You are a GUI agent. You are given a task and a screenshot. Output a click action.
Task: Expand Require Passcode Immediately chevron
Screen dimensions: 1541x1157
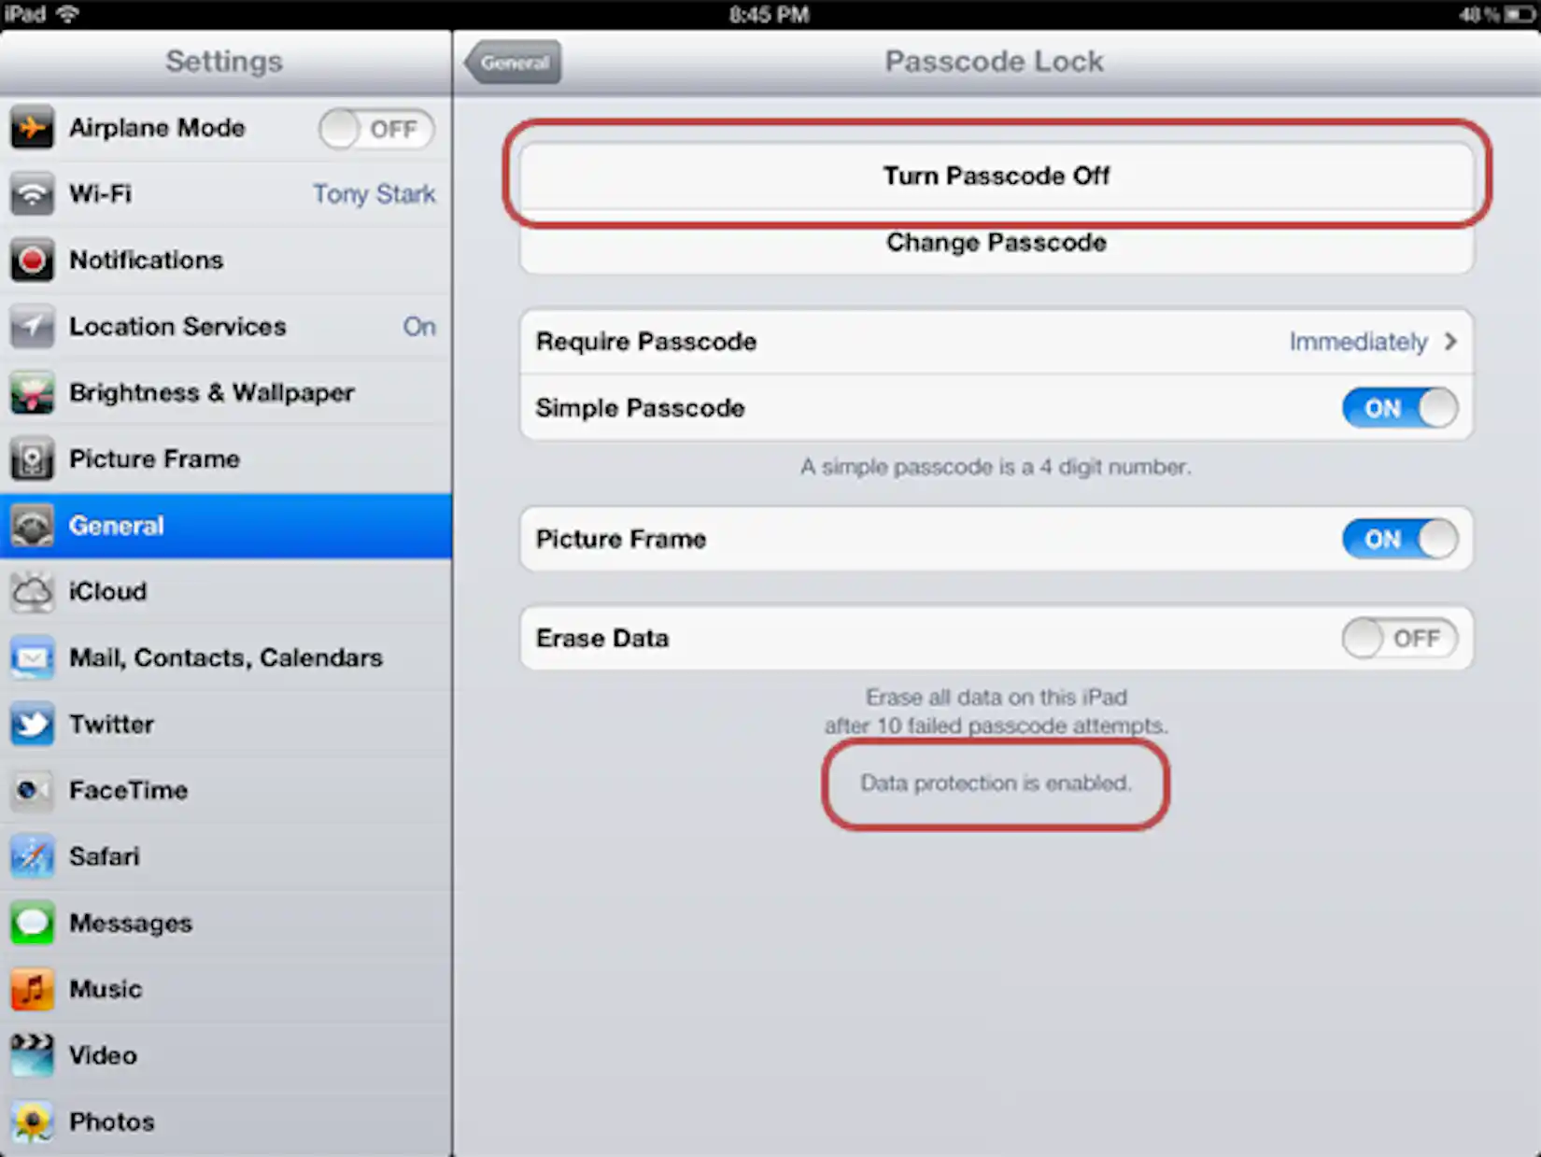1450,342
